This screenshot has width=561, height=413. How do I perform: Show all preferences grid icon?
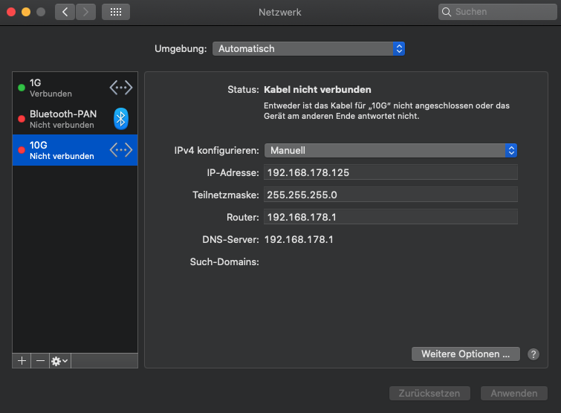pos(115,12)
